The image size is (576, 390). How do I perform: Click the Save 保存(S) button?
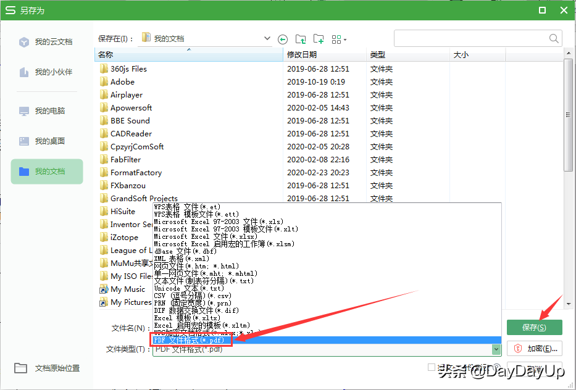point(534,327)
